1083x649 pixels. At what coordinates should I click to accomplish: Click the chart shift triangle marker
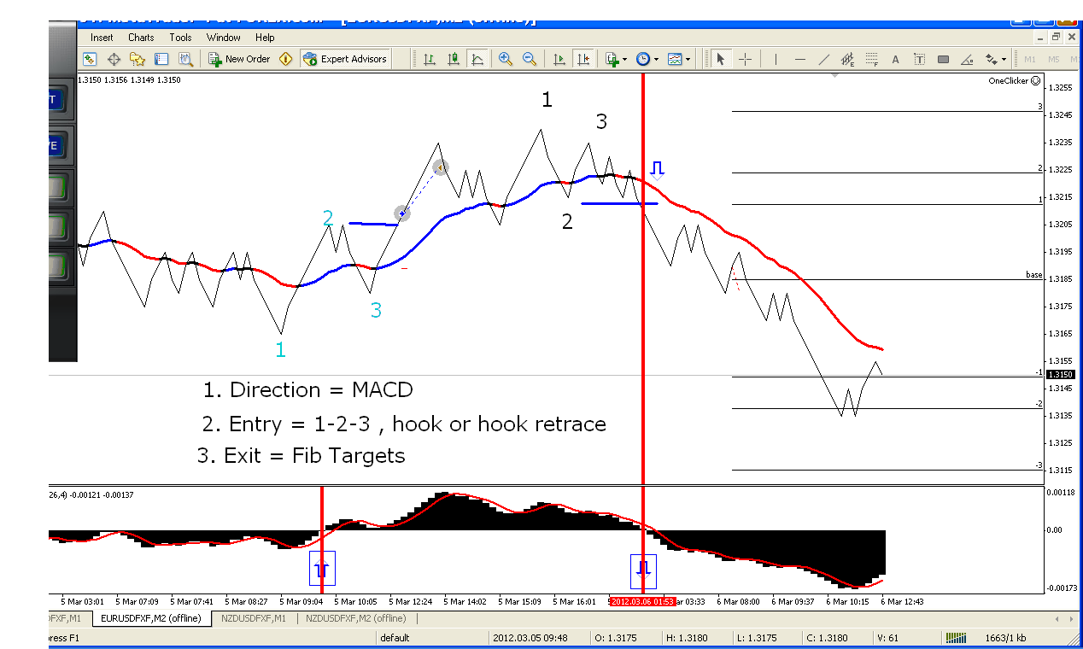pyautogui.click(x=835, y=76)
